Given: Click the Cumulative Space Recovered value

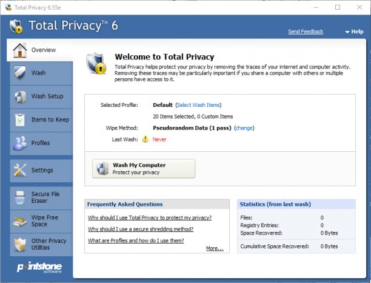Looking at the screenshot, I should [329, 247].
